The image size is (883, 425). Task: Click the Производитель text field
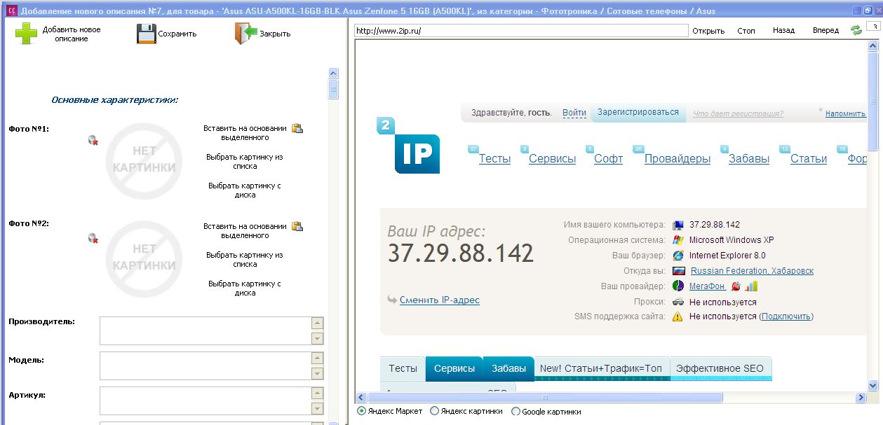tap(205, 330)
